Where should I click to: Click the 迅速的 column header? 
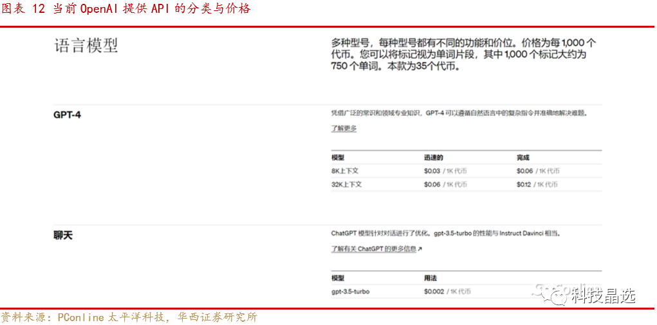tap(434, 158)
